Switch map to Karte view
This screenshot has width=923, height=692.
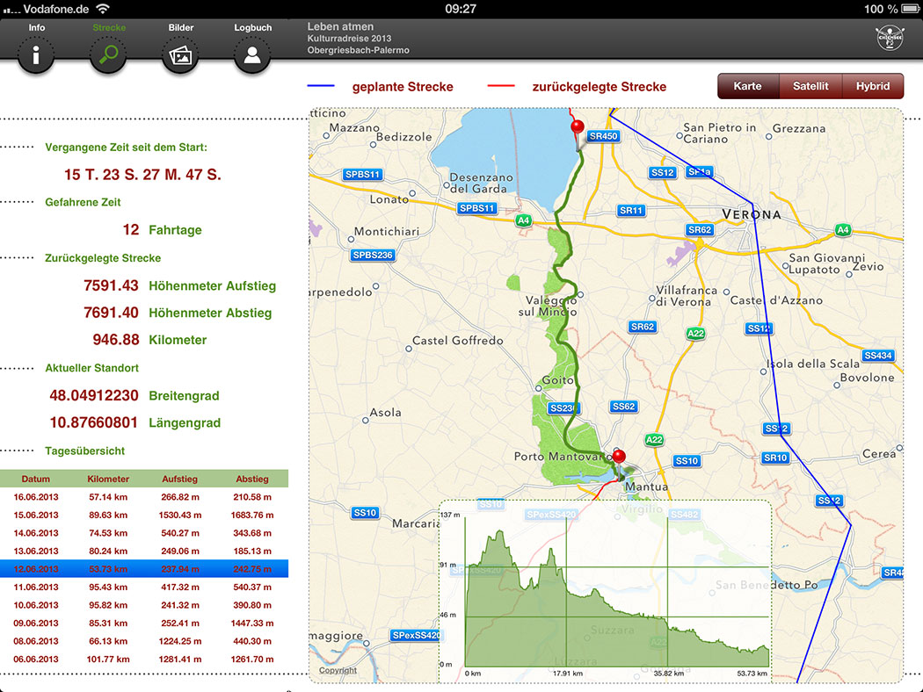coord(748,86)
